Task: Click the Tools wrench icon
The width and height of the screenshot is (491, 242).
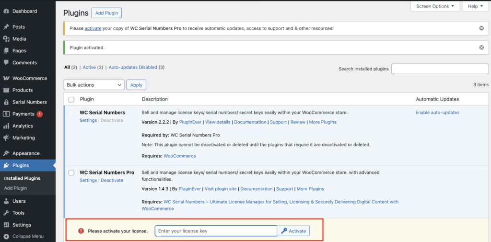Action: [x=6, y=213]
